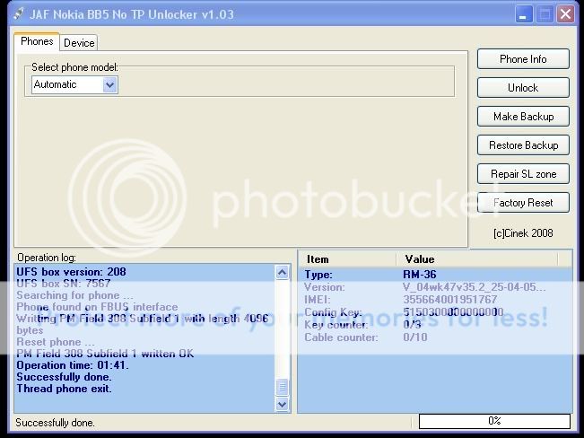Close the JAF Nokia Unlocker window

(x=565, y=13)
